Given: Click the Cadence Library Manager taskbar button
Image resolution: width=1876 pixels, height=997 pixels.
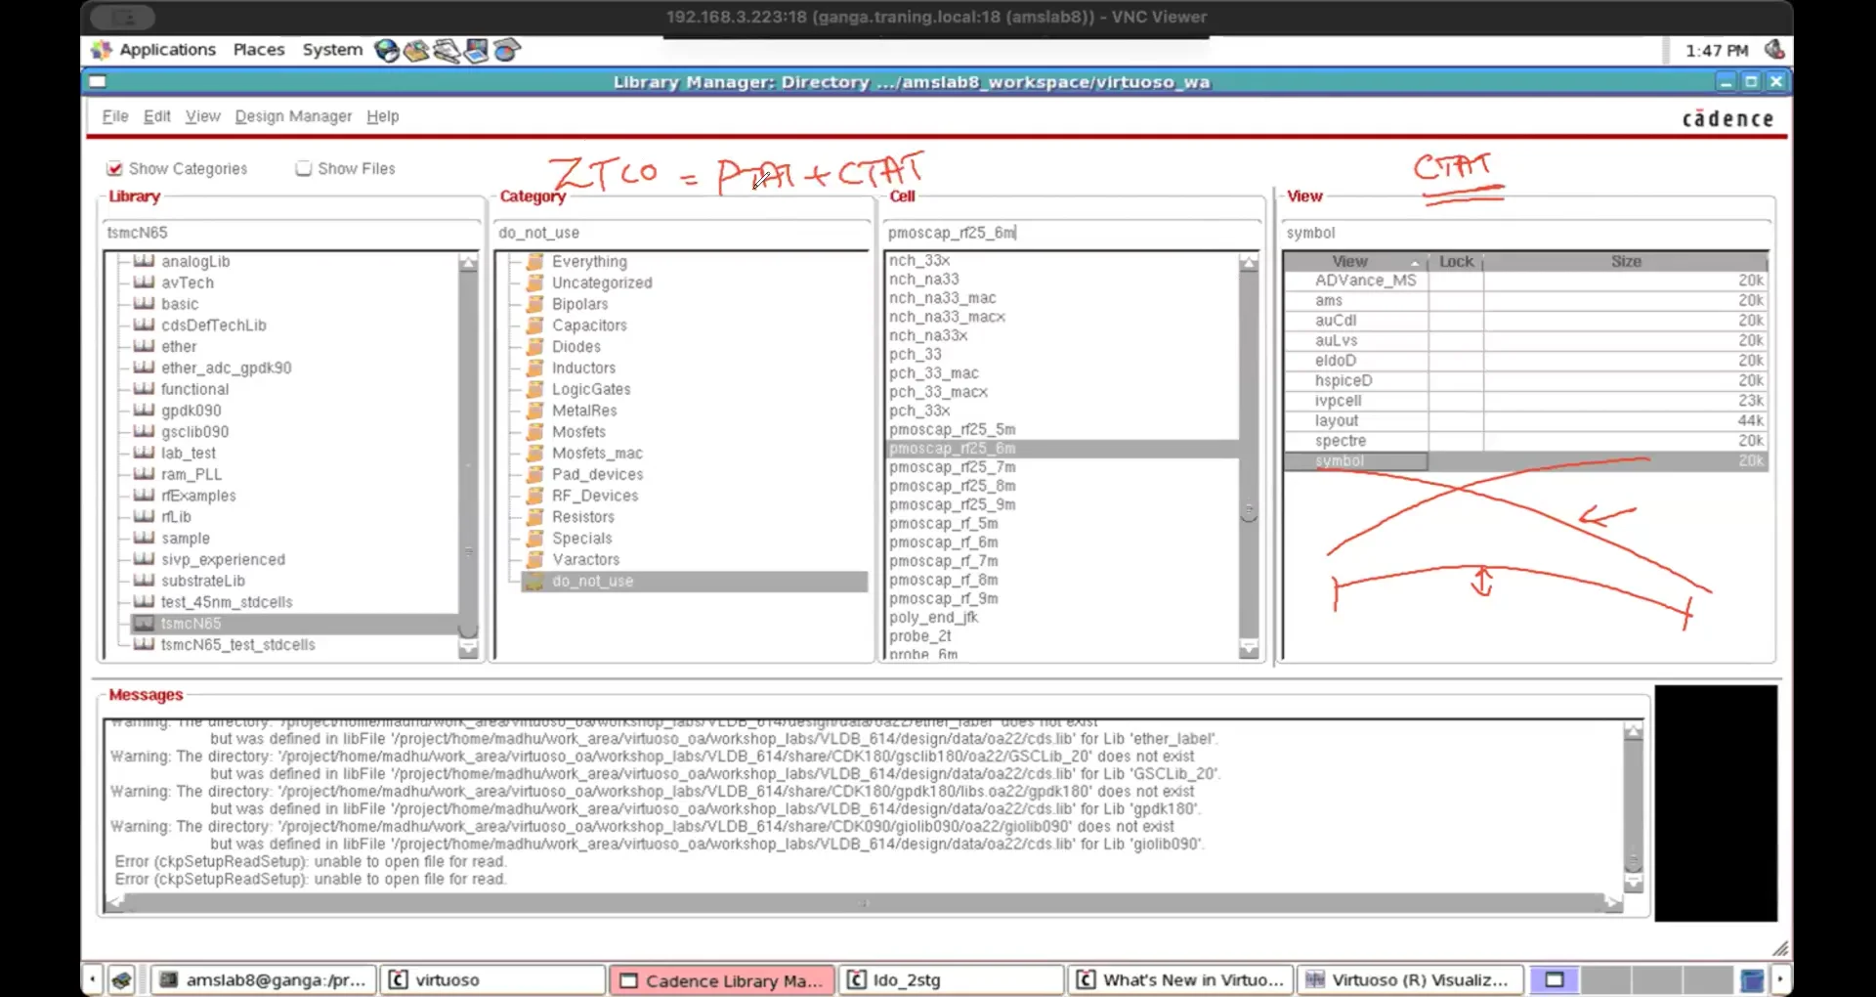Looking at the screenshot, I should (722, 979).
